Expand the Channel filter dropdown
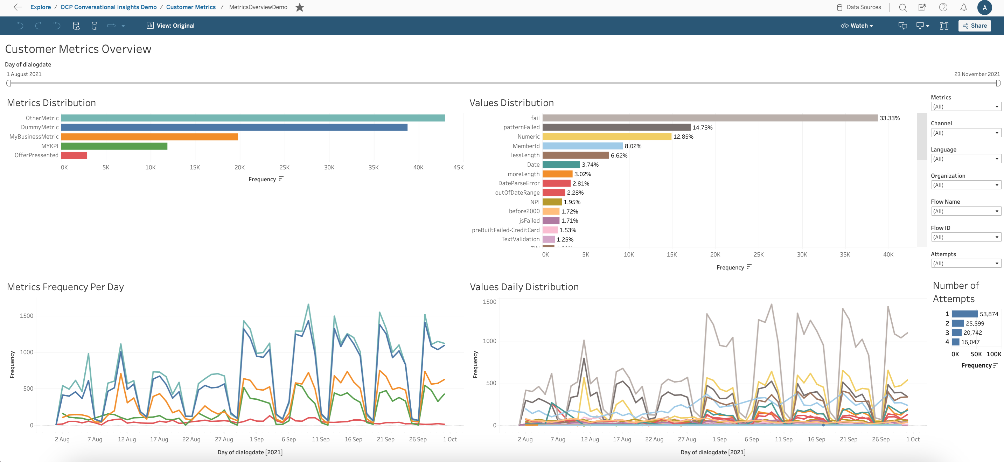The image size is (1004, 462). (x=966, y=133)
